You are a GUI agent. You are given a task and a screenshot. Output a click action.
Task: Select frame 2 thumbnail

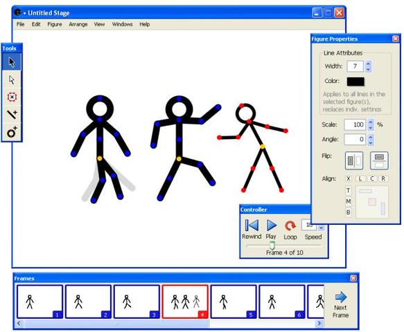[88, 302]
